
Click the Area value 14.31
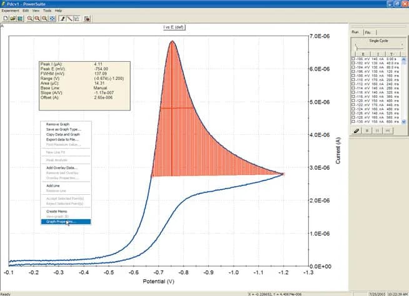click(99, 84)
